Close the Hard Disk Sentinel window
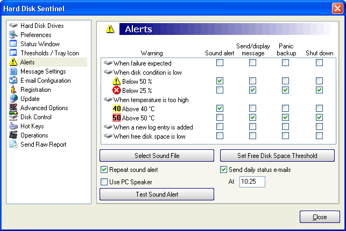Screen dimensions: 346x231 pyautogui.click(x=337, y=9)
